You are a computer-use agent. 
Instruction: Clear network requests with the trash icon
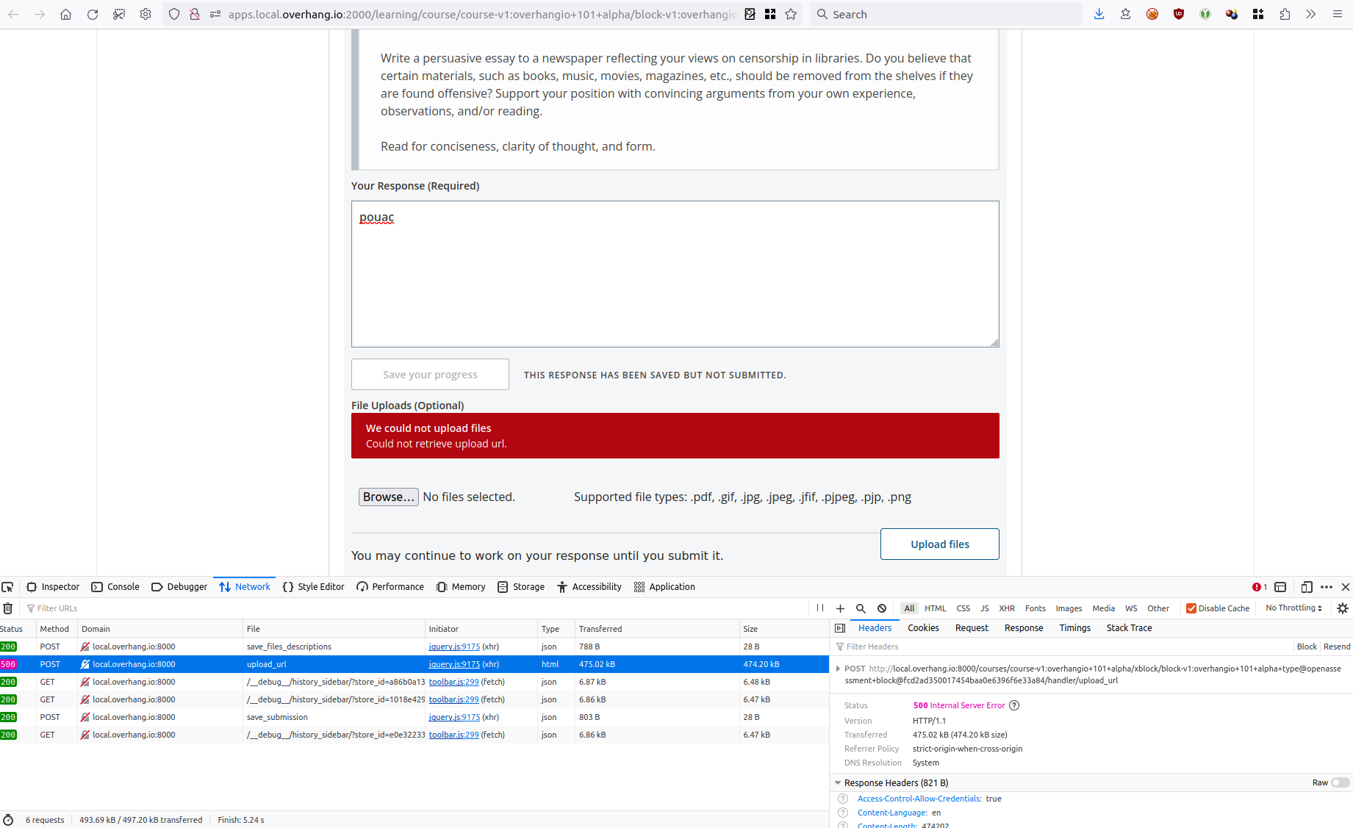tap(7, 608)
